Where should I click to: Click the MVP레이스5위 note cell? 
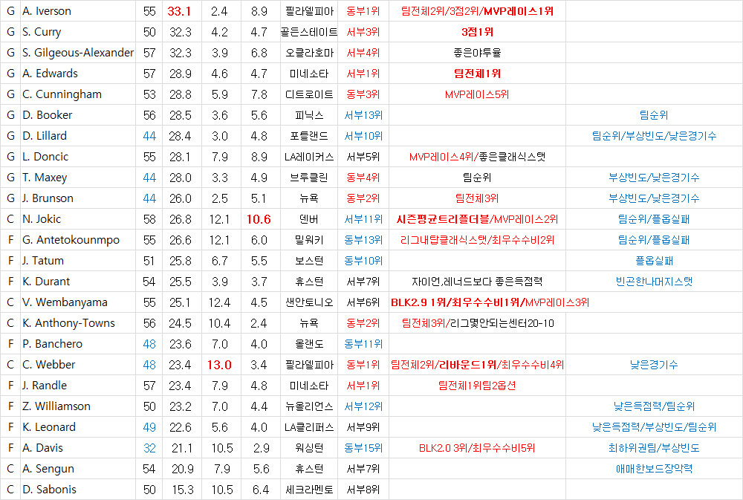click(477, 94)
